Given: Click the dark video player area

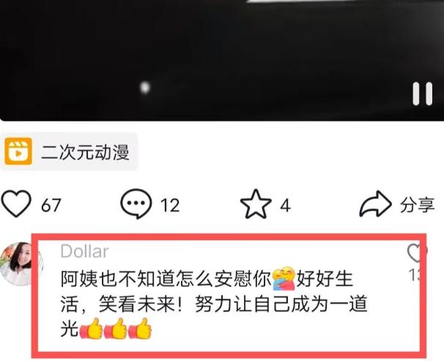Looking at the screenshot, I should pos(222,60).
